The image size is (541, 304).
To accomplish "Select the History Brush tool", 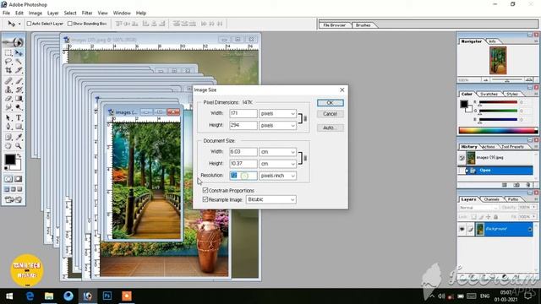I will point(19,90).
